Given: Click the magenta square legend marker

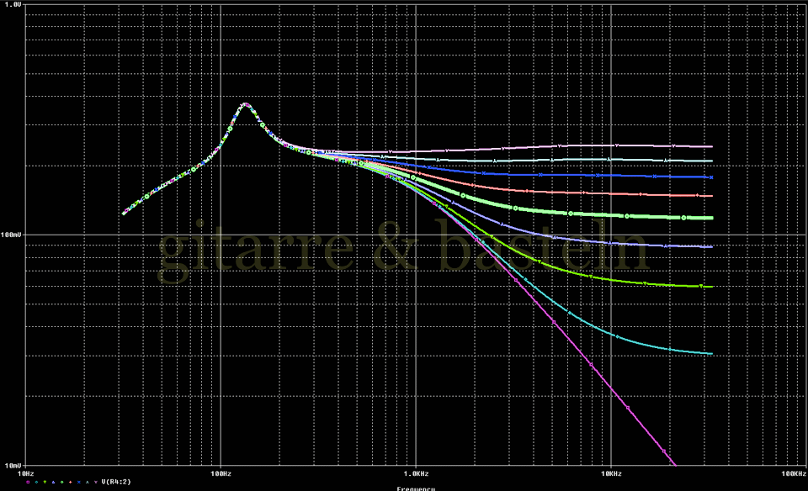Looking at the screenshot, I should click(28, 482).
